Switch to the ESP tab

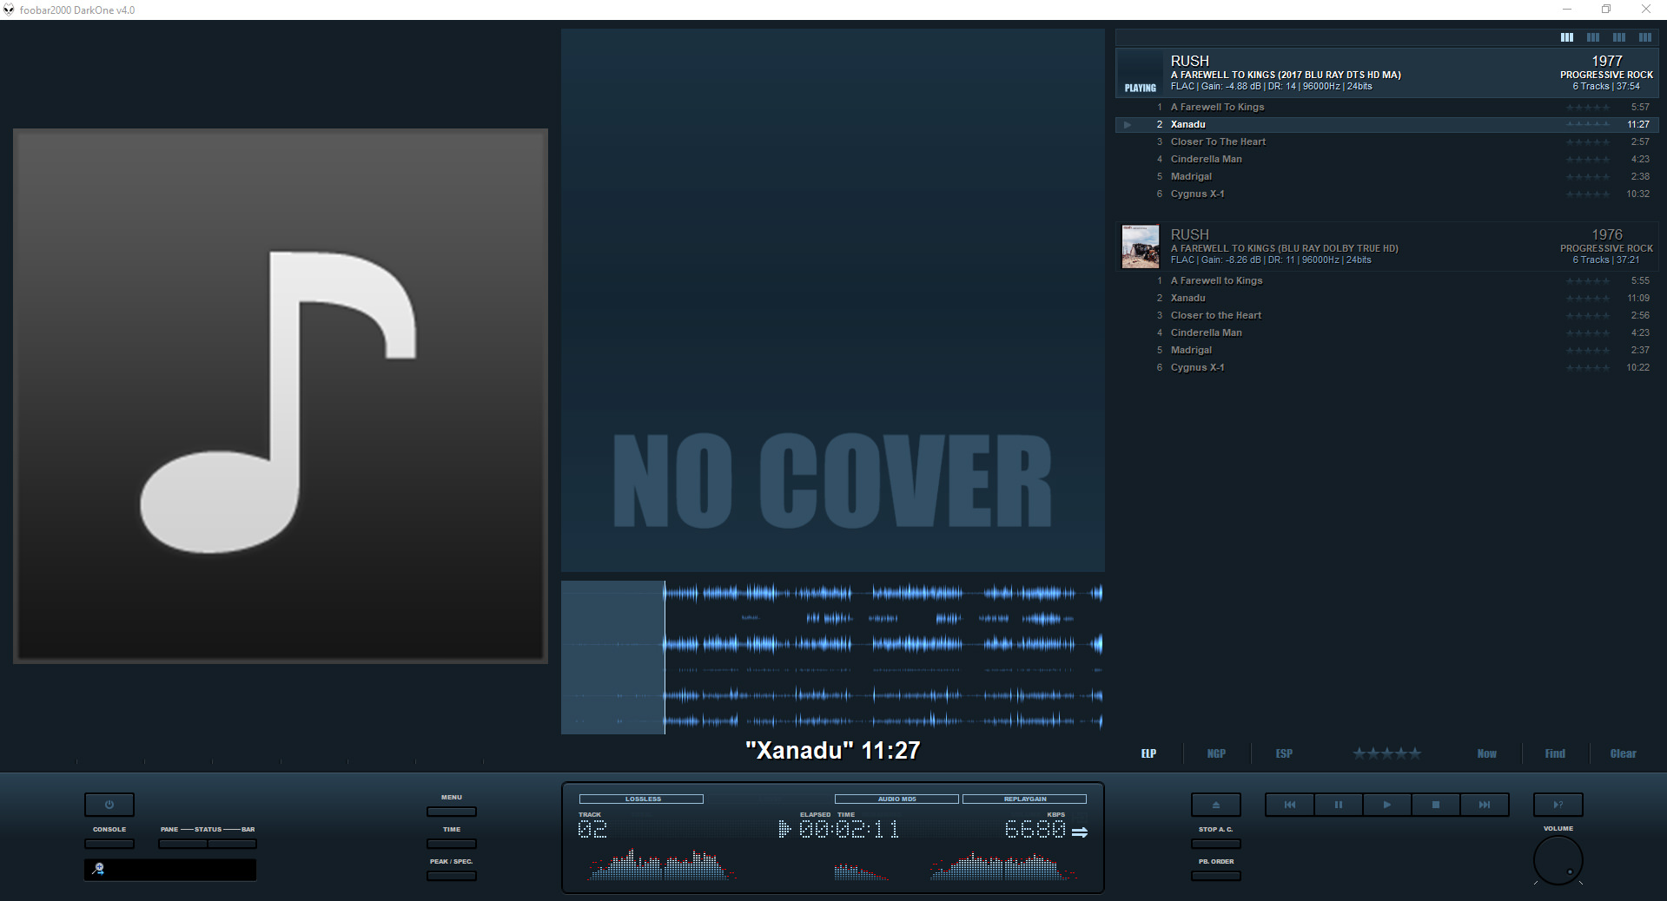point(1284,753)
